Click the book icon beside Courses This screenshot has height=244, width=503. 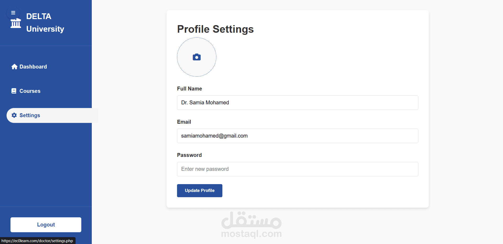click(14, 91)
